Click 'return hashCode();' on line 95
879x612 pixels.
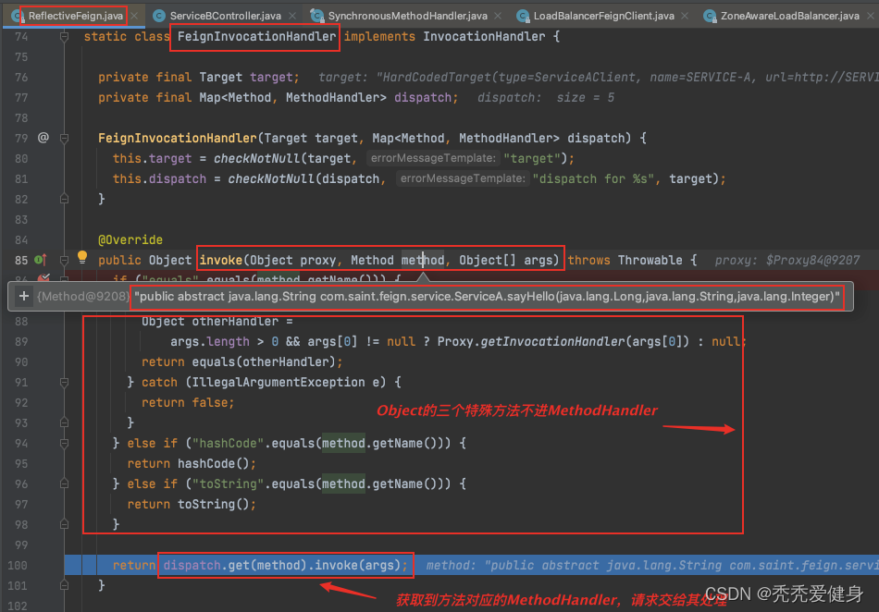coord(192,463)
